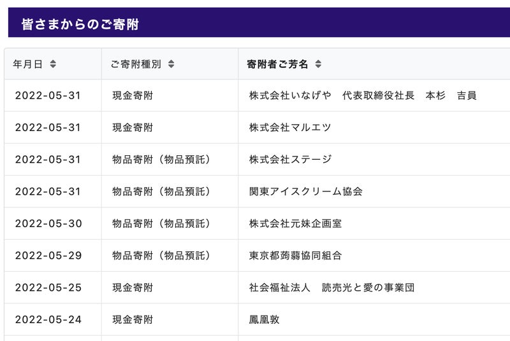Click the 2022-05-30 date cell
The width and height of the screenshot is (510, 341).
(x=48, y=223)
